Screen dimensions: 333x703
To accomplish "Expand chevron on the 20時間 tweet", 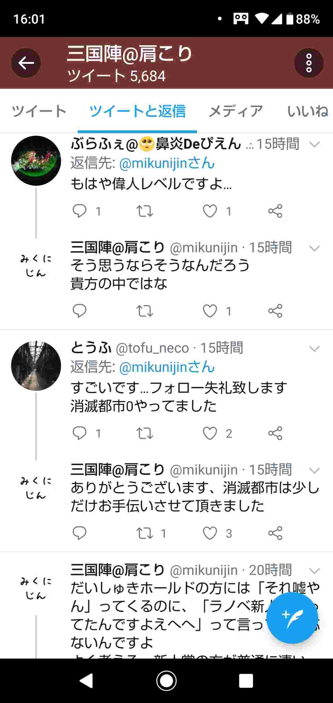I will (x=314, y=571).
